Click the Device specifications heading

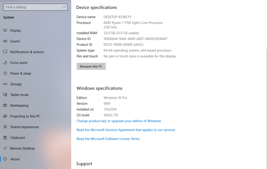(x=97, y=8)
